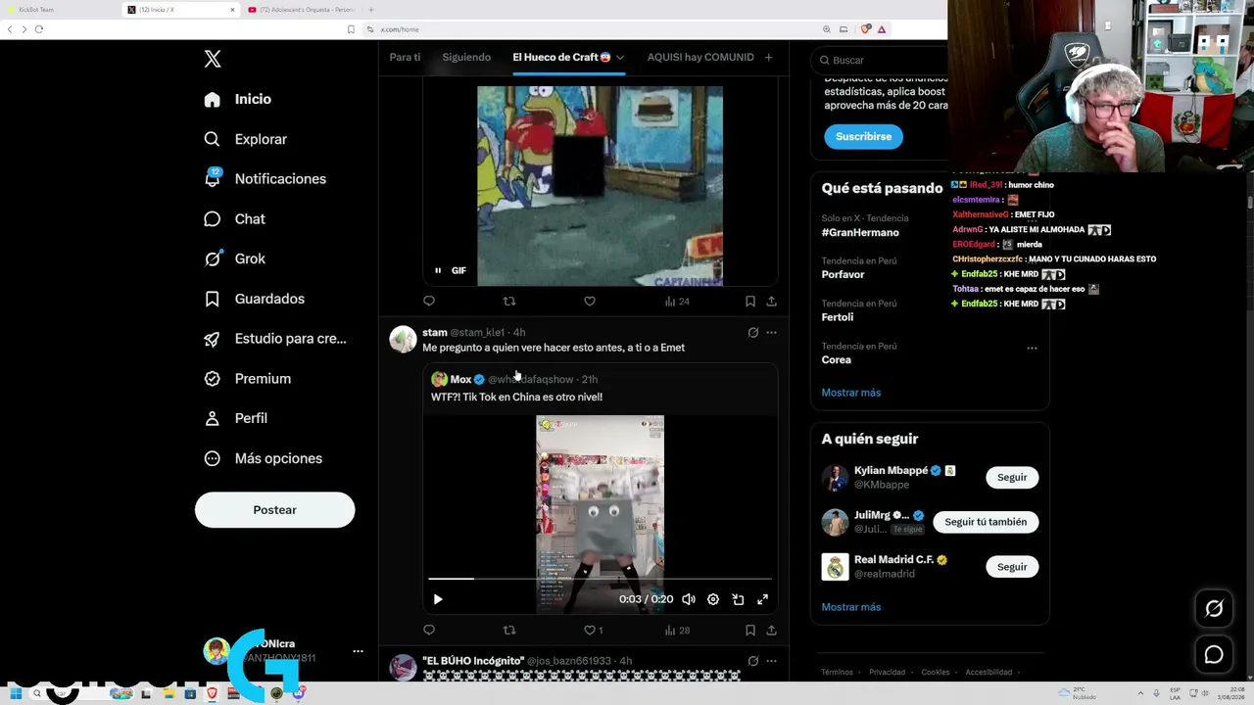Mute the video volume
Screen dimensions: 1254x705
[x=689, y=599]
